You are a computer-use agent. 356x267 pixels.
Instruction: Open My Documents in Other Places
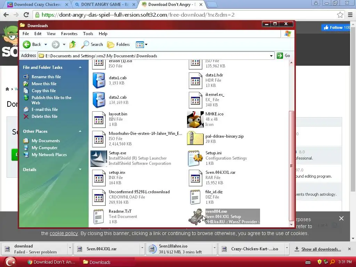pos(46,141)
